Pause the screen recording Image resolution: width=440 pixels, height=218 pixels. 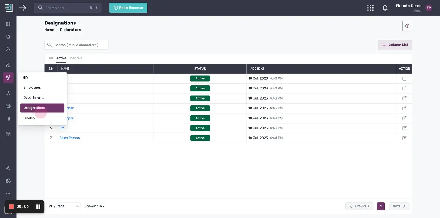pos(38,206)
